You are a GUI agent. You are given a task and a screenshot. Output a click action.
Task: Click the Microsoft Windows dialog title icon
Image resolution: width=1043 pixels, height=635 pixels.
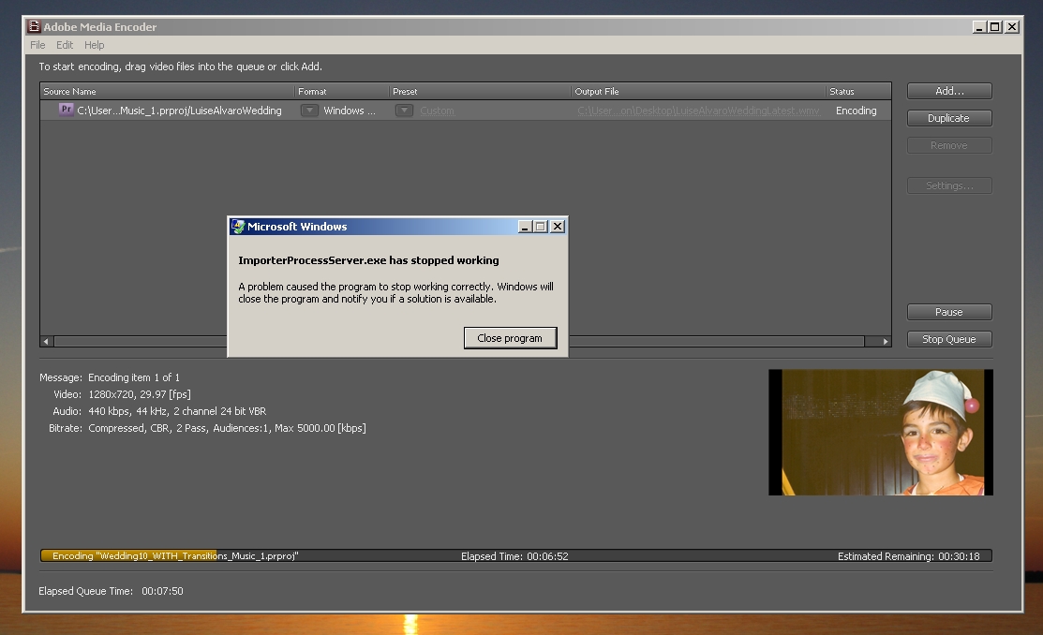[238, 227]
